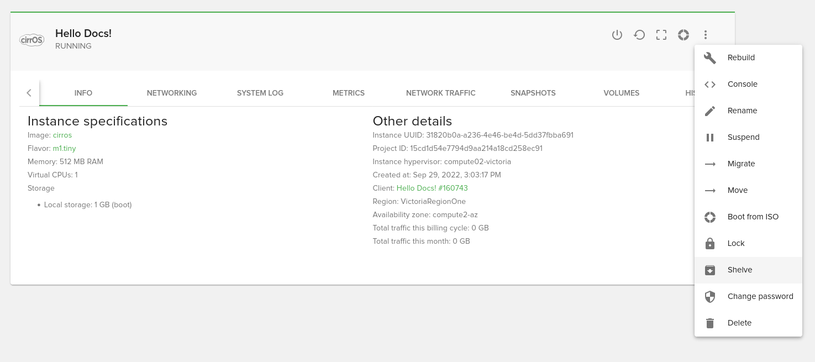Click the reboot instance icon

(639, 35)
